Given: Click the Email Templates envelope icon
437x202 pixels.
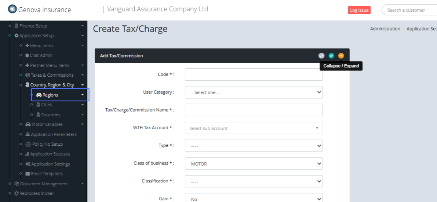Looking at the screenshot, I should coord(28,174).
